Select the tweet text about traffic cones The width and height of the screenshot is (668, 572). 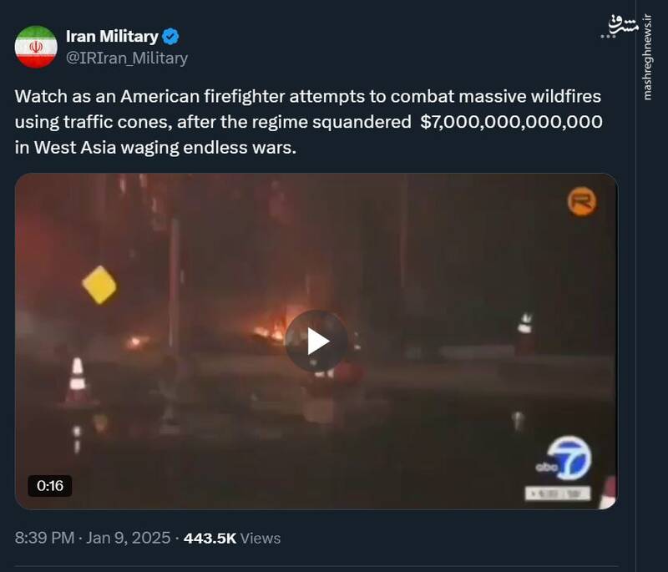[x=308, y=122]
